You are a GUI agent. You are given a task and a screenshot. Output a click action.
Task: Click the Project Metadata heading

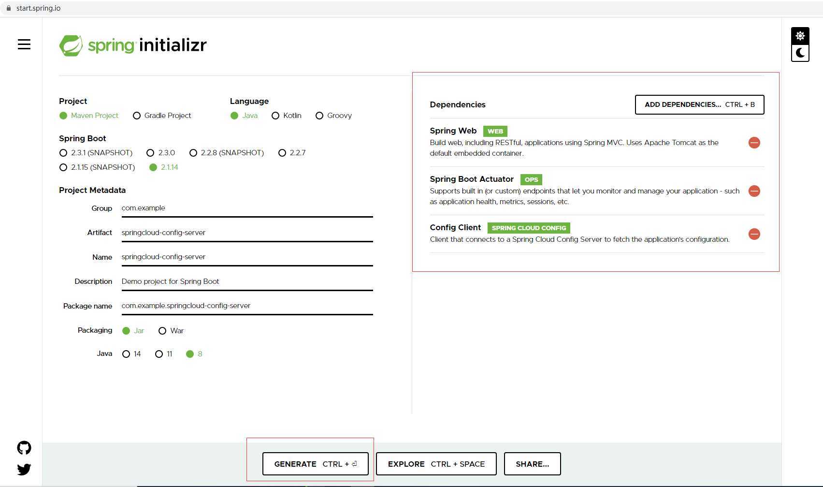92,190
